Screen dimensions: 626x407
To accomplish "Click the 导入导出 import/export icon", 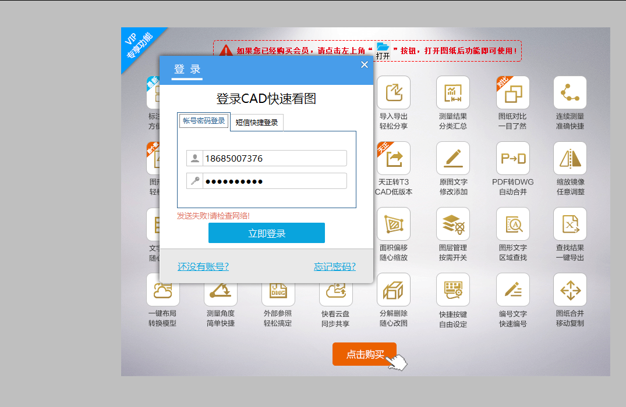I will point(394,92).
